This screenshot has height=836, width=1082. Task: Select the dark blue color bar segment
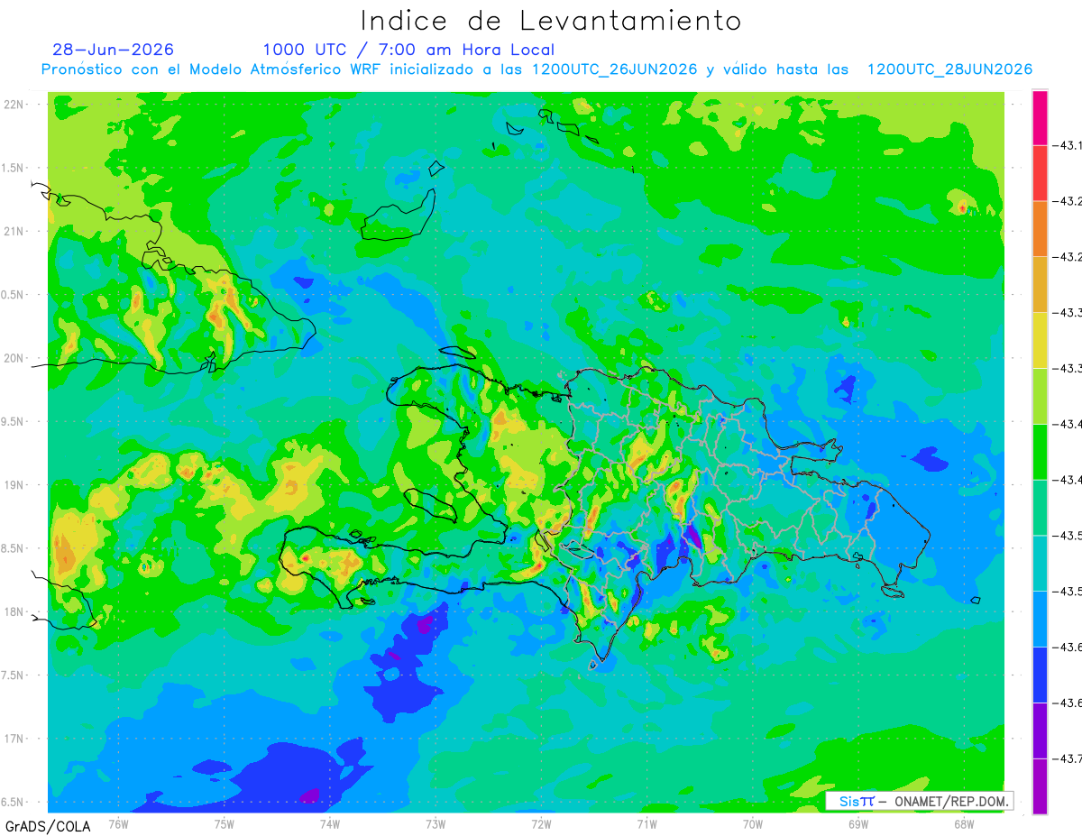[x=1040, y=675]
